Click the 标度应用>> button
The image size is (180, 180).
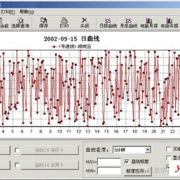(x=137, y=171)
